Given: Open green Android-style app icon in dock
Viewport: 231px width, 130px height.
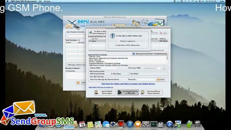Looking at the screenshot, I should [189, 124].
